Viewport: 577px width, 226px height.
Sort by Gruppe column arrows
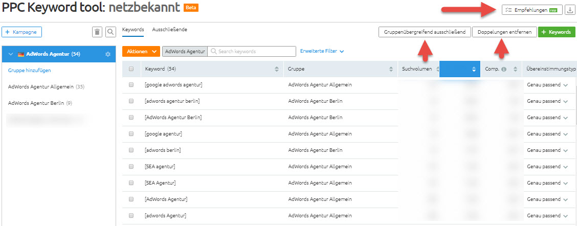[391, 69]
